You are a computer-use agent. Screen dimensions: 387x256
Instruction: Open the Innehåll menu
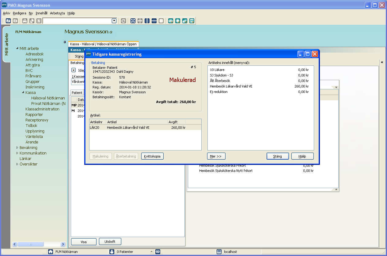click(x=41, y=13)
